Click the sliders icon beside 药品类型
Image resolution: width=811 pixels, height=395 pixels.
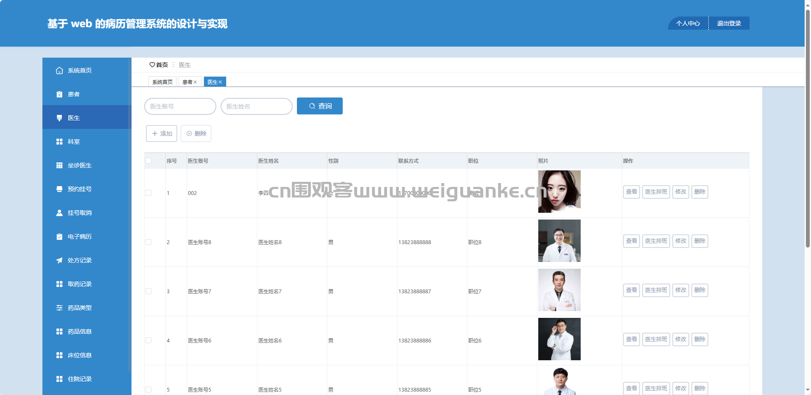59,308
